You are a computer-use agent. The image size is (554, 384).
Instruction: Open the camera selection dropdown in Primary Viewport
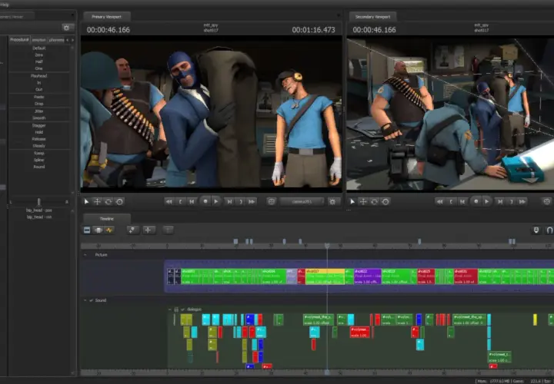(x=302, y=202)
